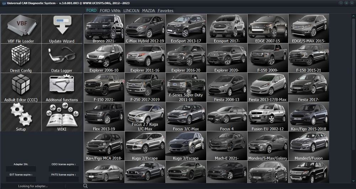Screen dimensions: 356x189
Task: Select C-Max Hybrid 2012-19
Action: coord(145,29)
